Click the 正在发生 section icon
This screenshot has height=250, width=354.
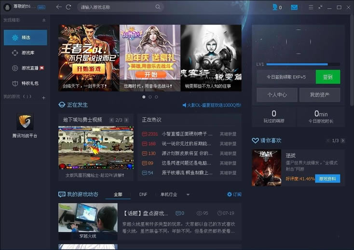click(x=62, y=105)
